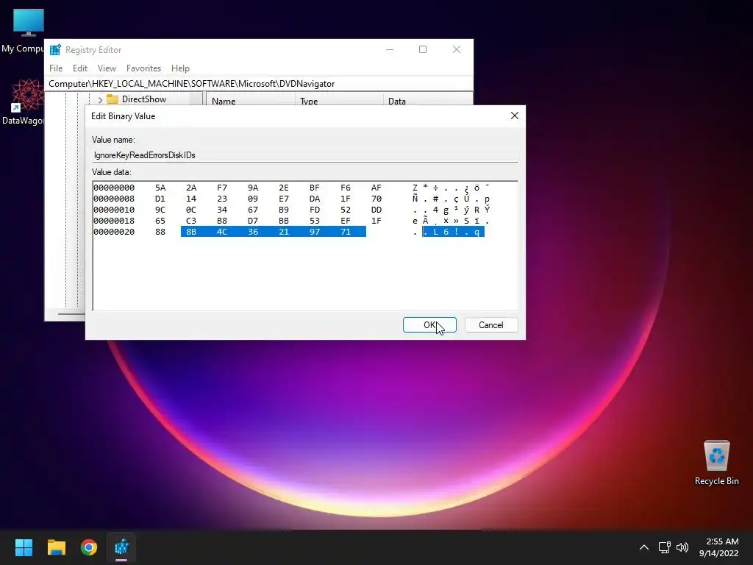Open volume control tray icon

pos(682,547)
